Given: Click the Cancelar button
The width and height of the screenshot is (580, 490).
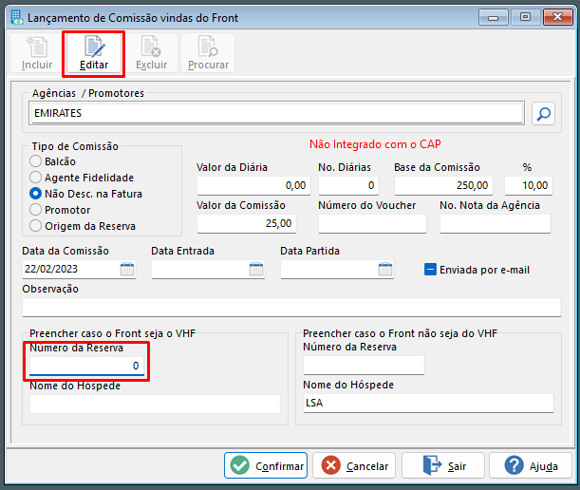Looking at the screenshot, I should [x=354, y=465].
